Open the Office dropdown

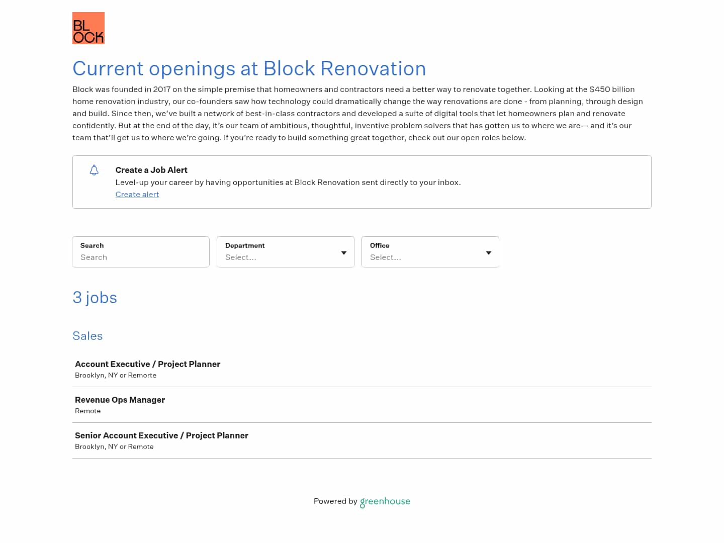[x=430, y=252]
